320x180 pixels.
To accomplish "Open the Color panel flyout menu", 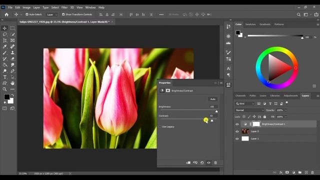I will [318, 24].
